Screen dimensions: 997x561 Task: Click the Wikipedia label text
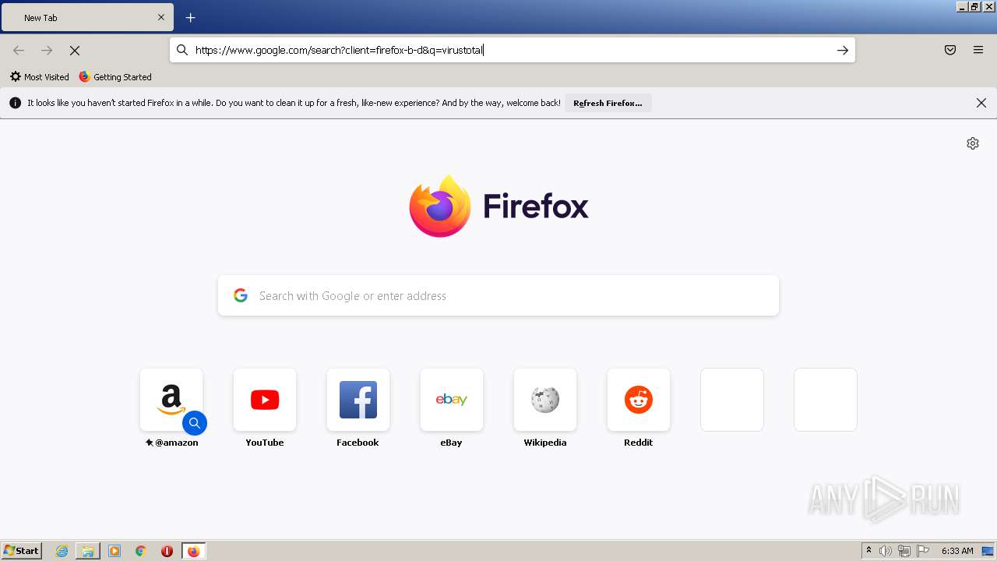(x=545, y=443)
